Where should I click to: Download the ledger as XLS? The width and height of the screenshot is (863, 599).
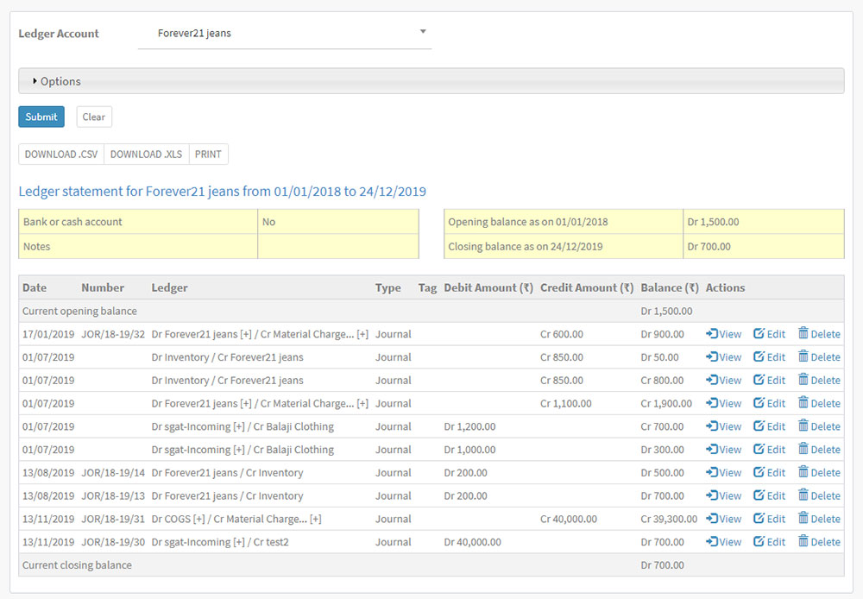[x=147, y=154]
